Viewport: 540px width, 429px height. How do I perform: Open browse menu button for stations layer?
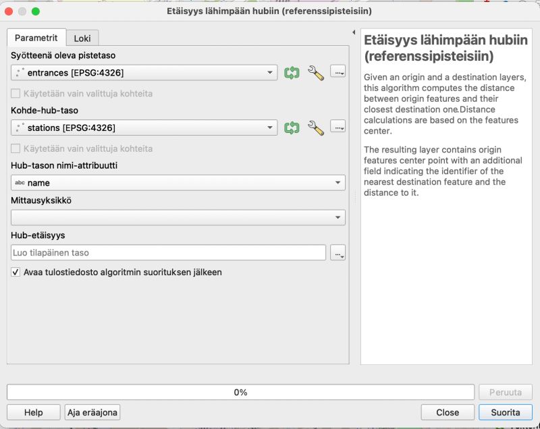pyautogui.click(x=338, y=127)
